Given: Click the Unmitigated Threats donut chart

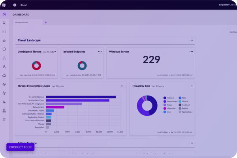Looking at the screenshot, I should pyautogui.click(x=37, y=65).
